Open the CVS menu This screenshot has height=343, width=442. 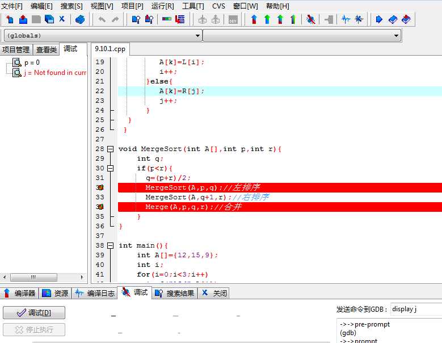click(219, 6)
